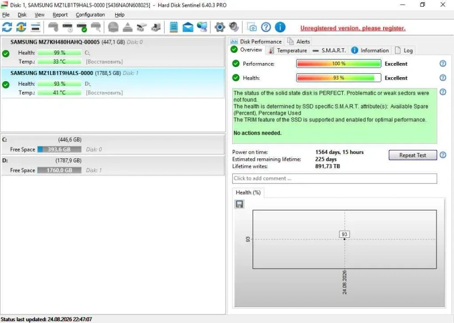Click the 93 data point in health graph
This screenshot has width=454, height=323.
[x=344, y=239]
